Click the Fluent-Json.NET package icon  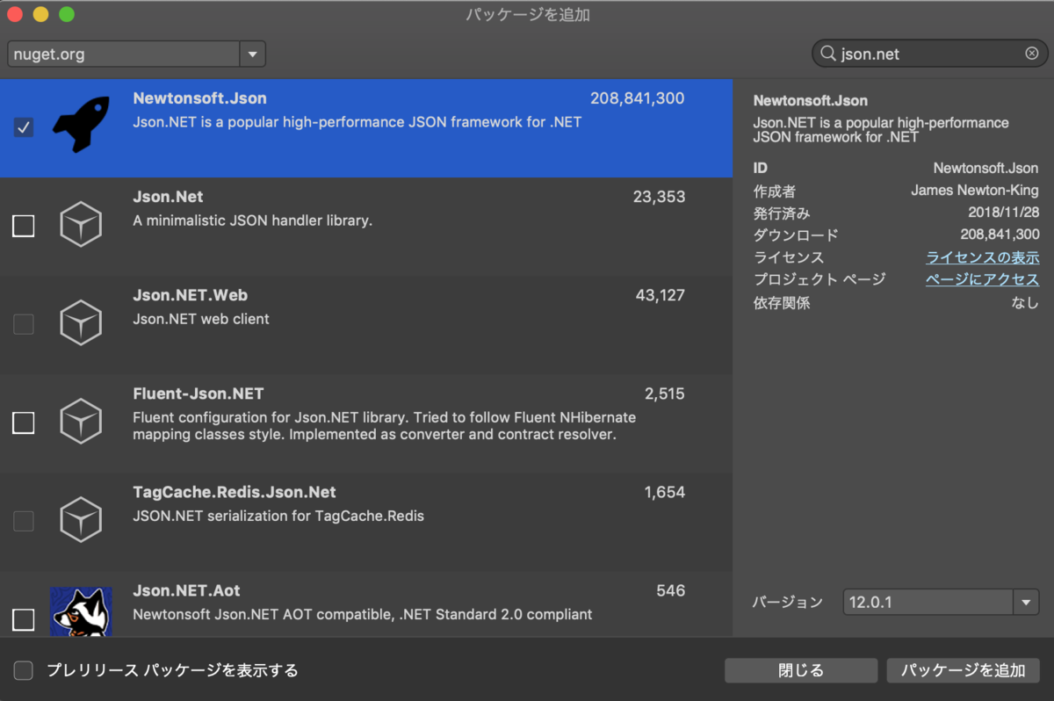[81, 422]
